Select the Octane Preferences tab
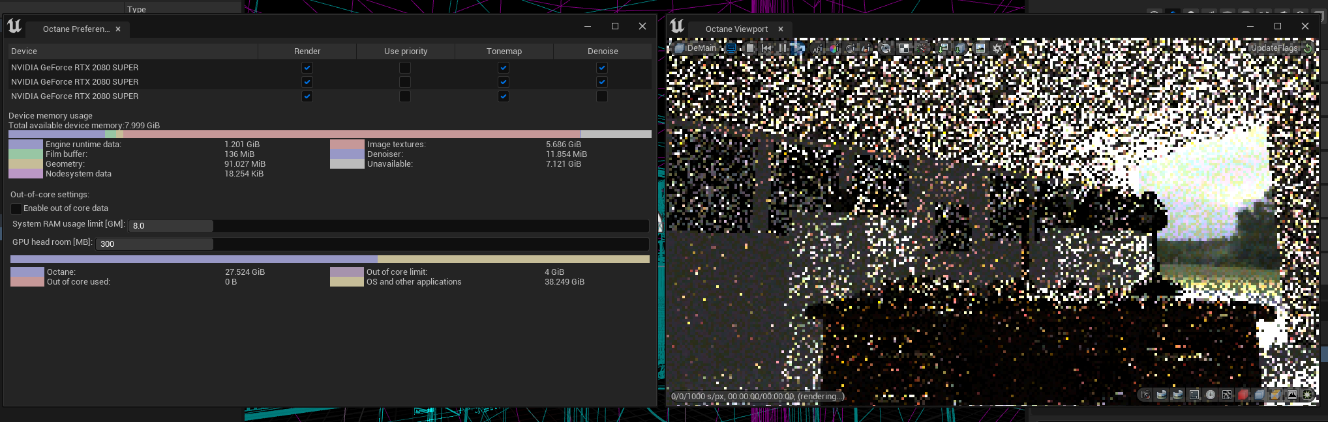Screen dimensions: 1328x422 pyautogui.click(x=76, y=29)
